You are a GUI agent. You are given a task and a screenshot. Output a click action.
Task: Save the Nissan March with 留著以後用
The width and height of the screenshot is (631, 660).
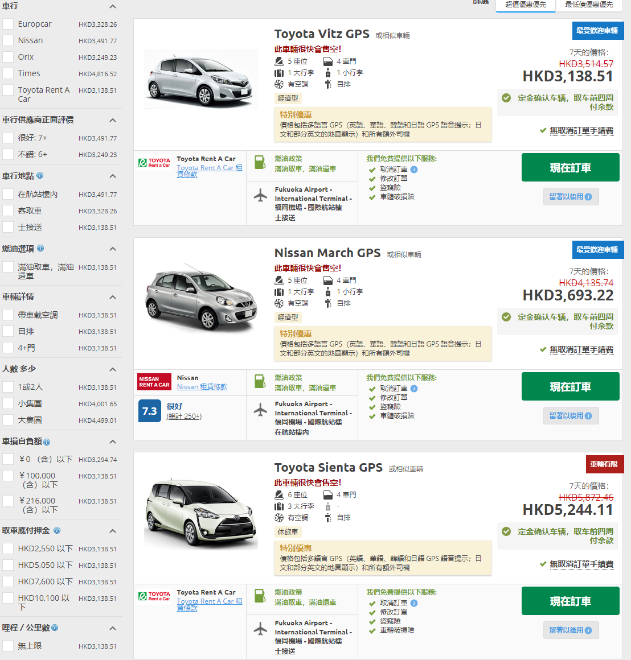(x=571, y=416)
